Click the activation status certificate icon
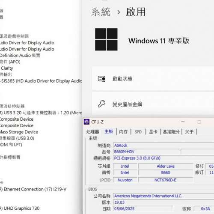Image resolution: width=214 pixels, height=214 pixels. point(101,79)
